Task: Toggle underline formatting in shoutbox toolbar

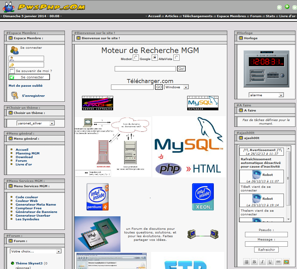Action: 270,262
